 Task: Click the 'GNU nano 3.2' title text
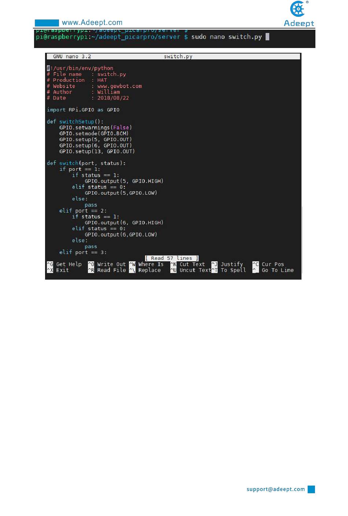pos(72,56)
